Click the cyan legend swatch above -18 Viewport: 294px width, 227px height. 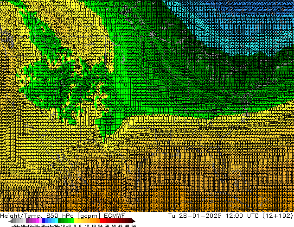tap(56, 221)
